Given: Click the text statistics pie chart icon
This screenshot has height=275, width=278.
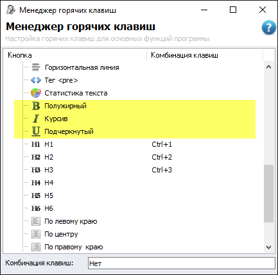Looking at the screenshot, I should point(36,93).
